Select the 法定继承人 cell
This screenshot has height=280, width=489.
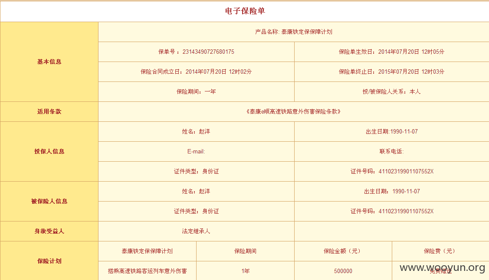(196, 231)
